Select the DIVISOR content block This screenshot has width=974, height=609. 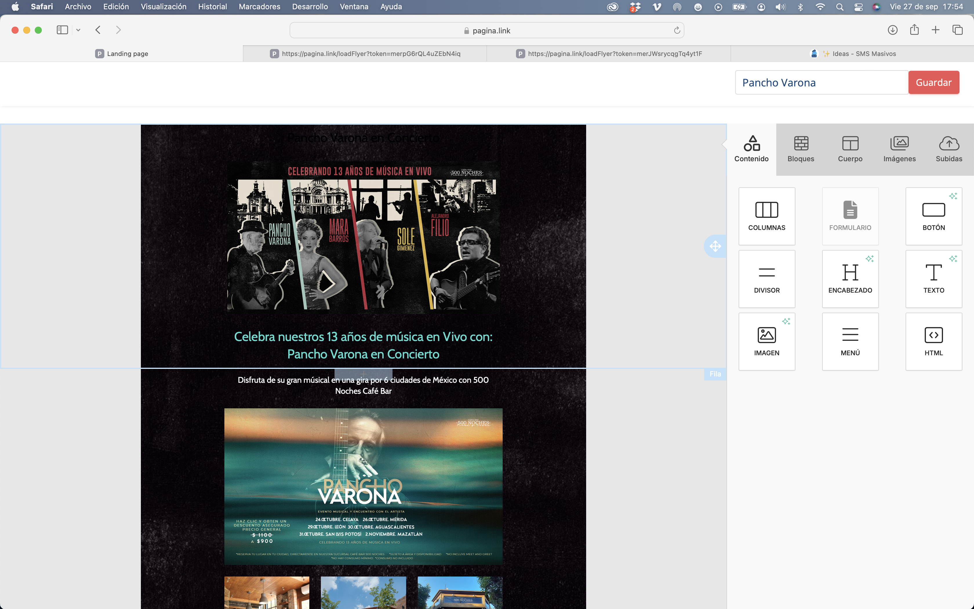[767, 279]
